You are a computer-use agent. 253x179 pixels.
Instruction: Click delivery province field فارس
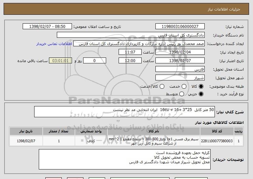[180, 69]
